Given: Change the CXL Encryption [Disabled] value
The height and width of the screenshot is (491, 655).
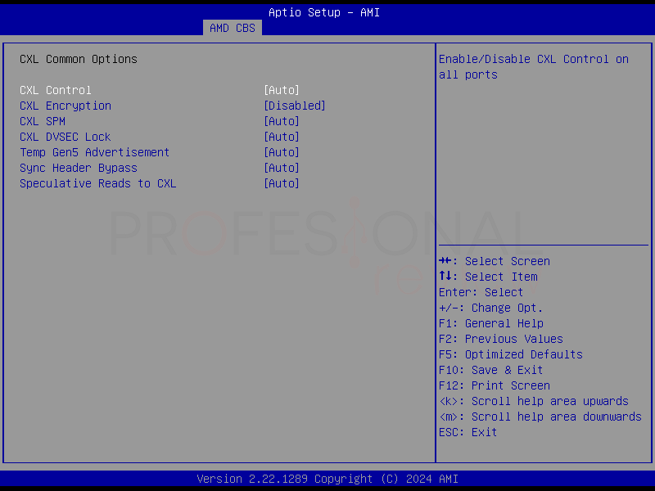Looking at the screenshot, I should tap(295, 106).
